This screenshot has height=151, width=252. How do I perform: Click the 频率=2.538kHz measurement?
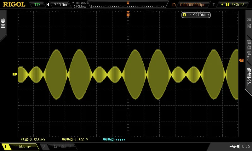33,140
